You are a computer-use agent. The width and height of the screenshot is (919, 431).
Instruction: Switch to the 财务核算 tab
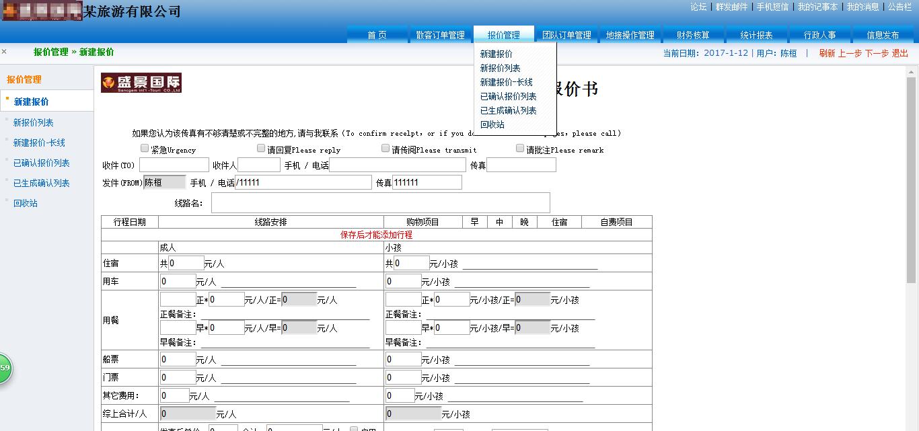coord(693,35)
